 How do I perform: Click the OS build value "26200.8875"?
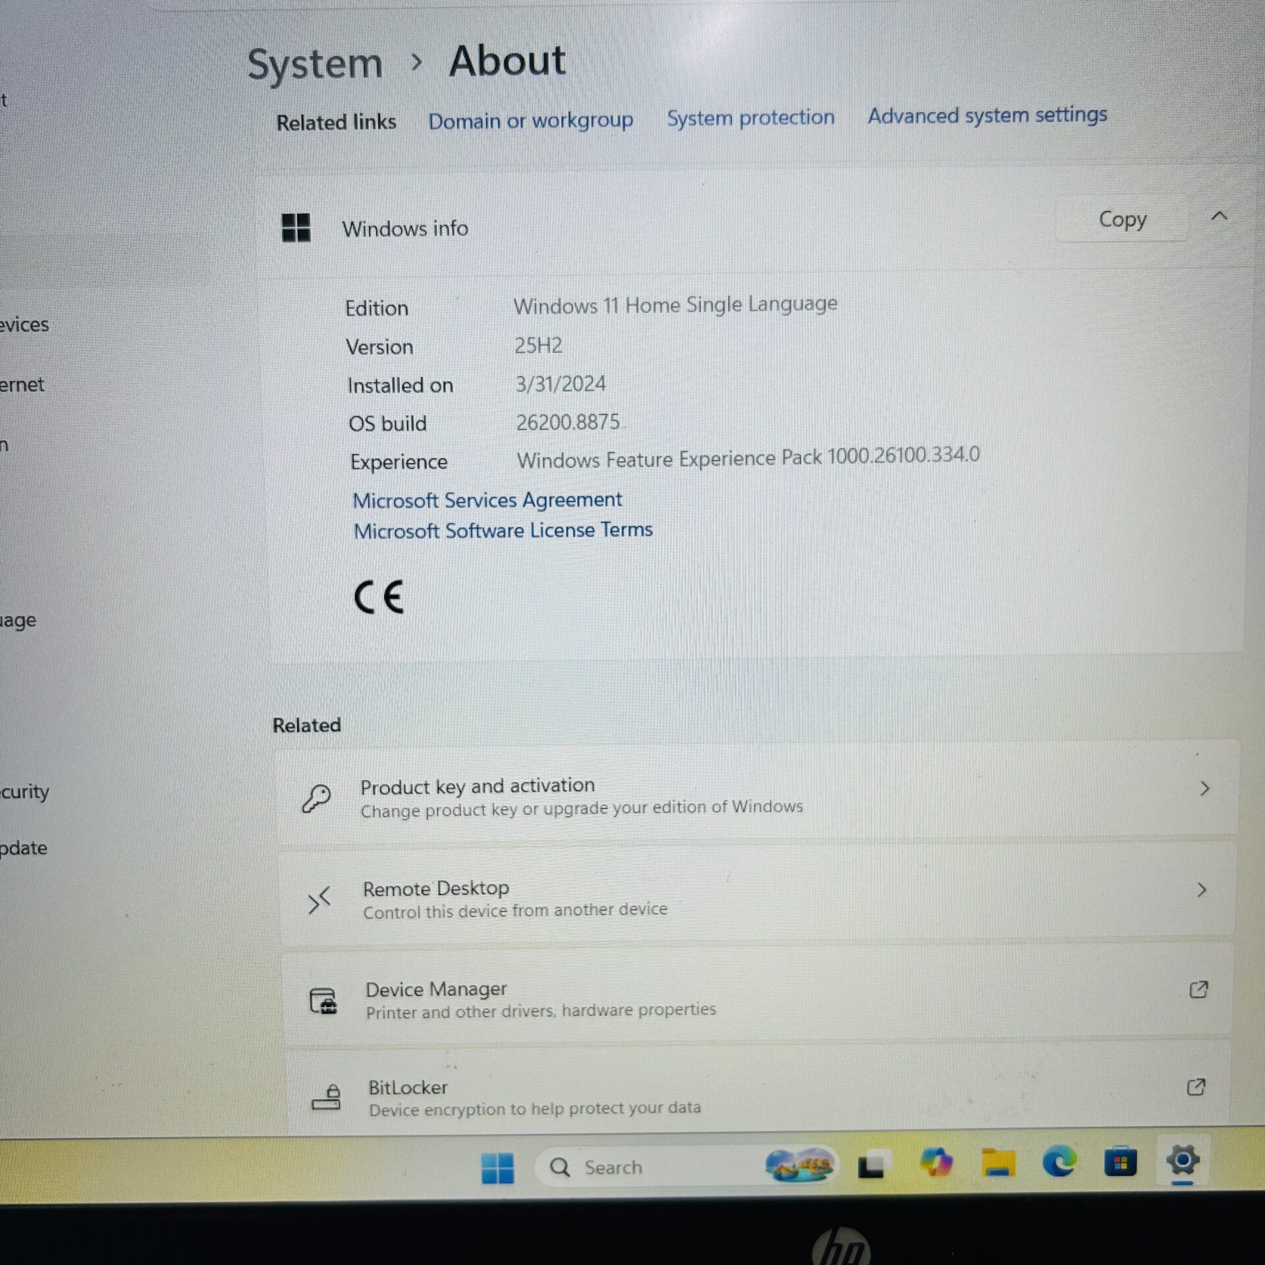click(x=568, y=422)
